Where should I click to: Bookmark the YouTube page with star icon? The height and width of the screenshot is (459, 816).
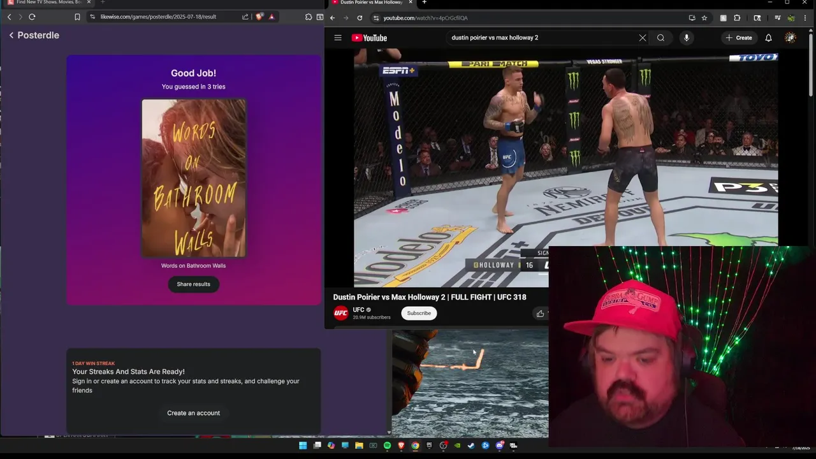pyautogui.click(x=704, y=18)
